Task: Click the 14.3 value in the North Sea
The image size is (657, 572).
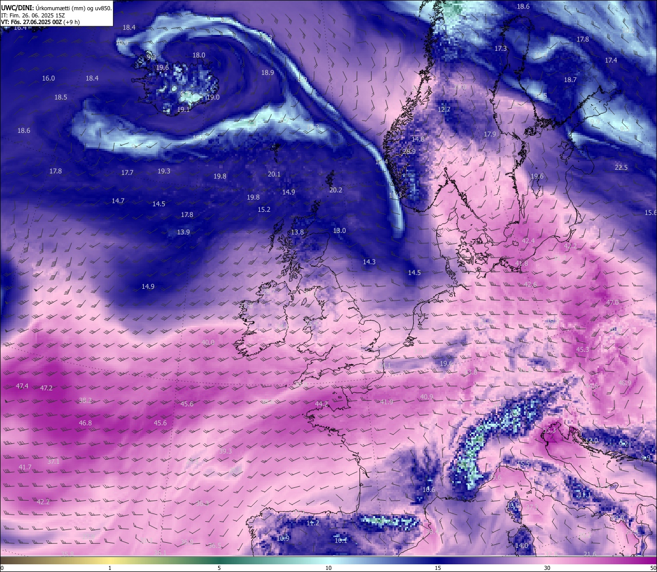Action: [x=369, y=262]
